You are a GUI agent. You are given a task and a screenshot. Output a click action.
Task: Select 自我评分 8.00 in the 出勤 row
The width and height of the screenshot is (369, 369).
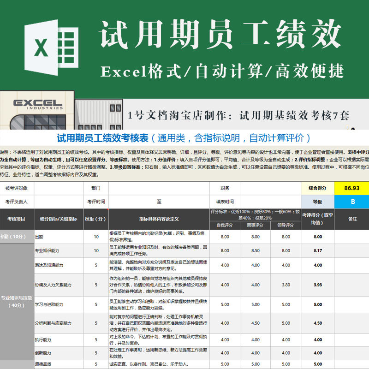[225, 237]
